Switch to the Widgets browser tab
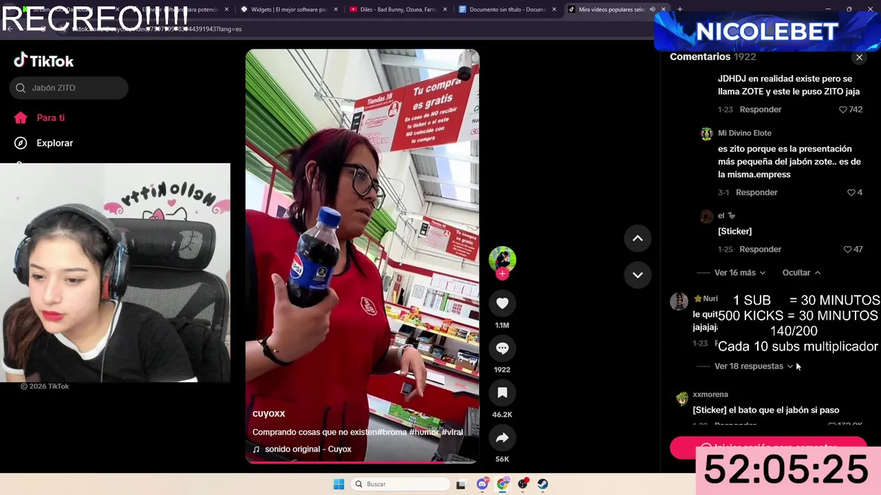 pyautogui.click(x=289, y=10)
